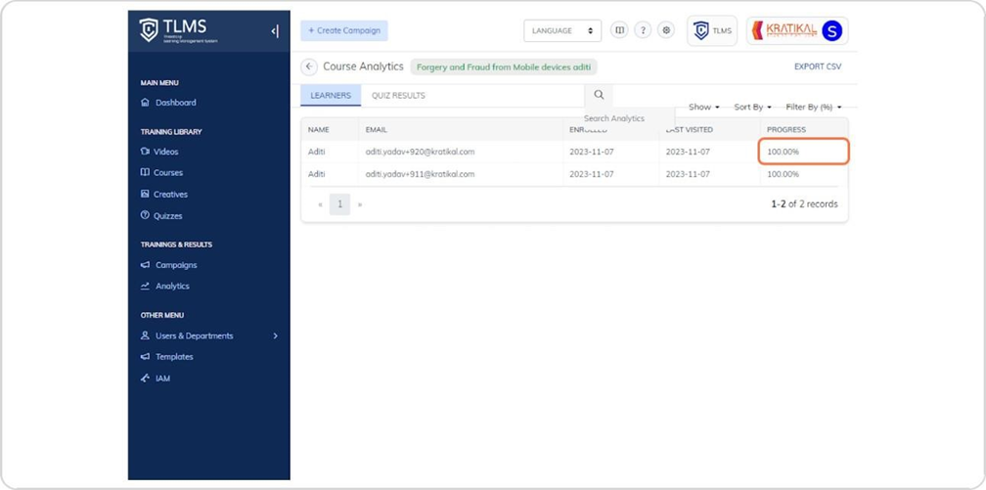Viewport: 986px width, 490px height.
Task: Select page 1 in pagination
Action: tap(339, 204)
